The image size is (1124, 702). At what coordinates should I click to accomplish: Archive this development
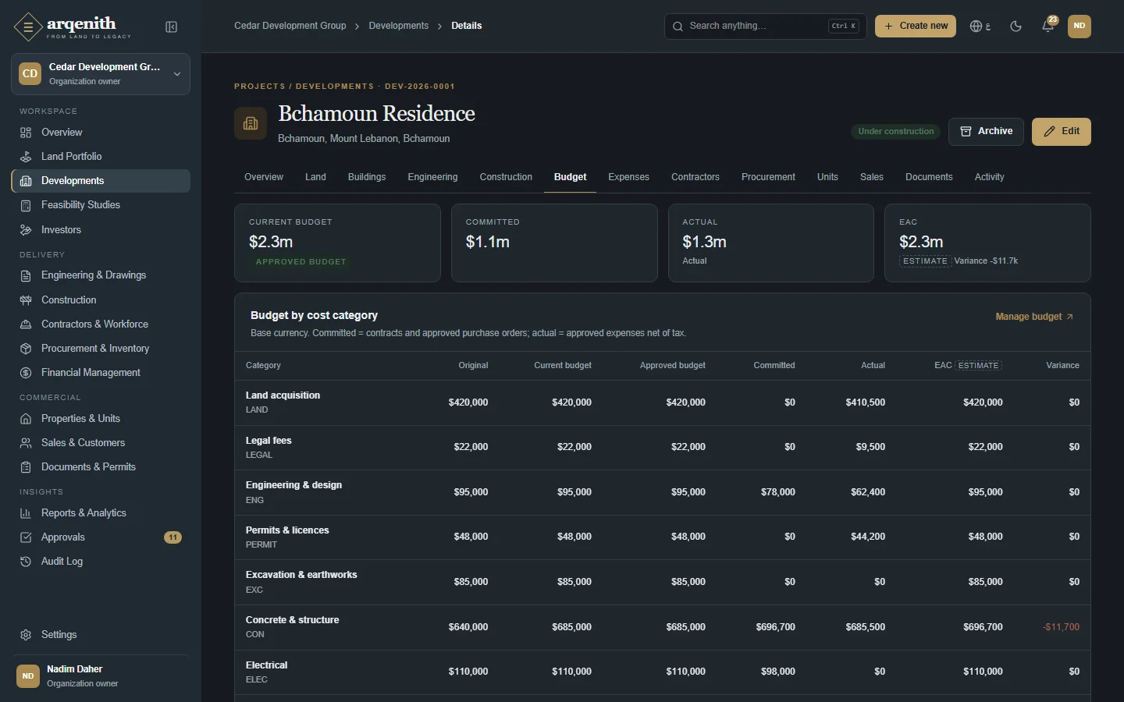click(x=986, y=132)
